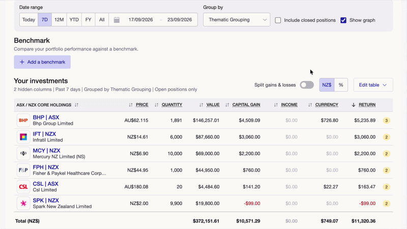The height and width of the screenshot is (229, 407).
Task: Edit the start date 17/09/2026
Action: (x=141, y=20)
